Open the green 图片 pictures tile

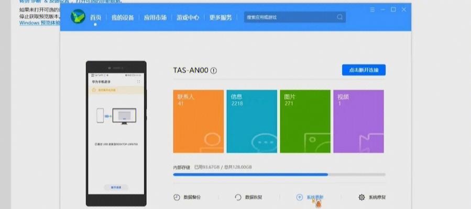(305, 121)
